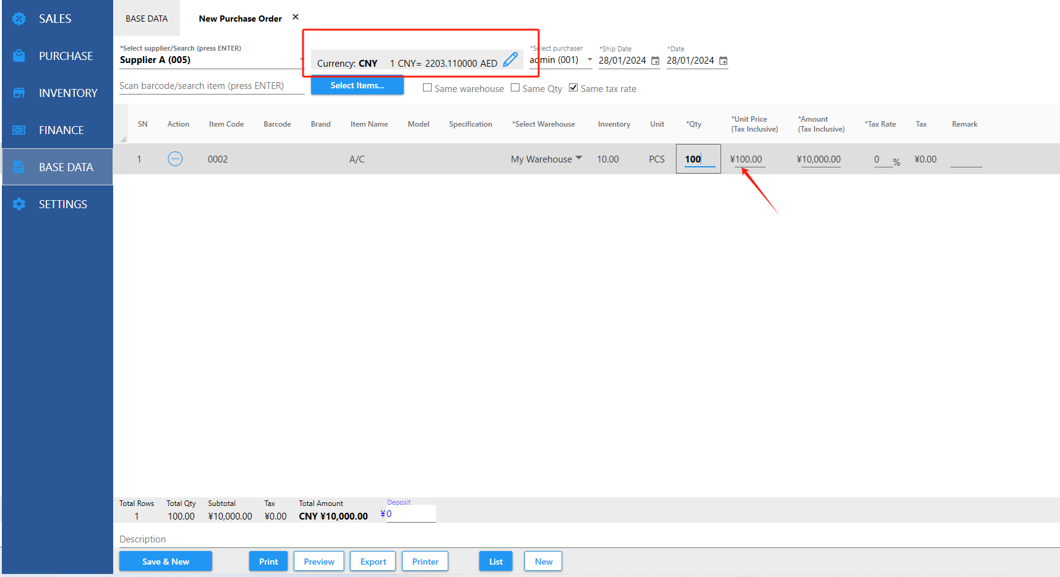Focus the scan barcode/search item field

(212, 86)
